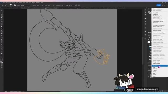Select the Rectangular Marquee tool
Image resolution: width=168 pixels, height=94 pixels.
click(x=2, y=13)
